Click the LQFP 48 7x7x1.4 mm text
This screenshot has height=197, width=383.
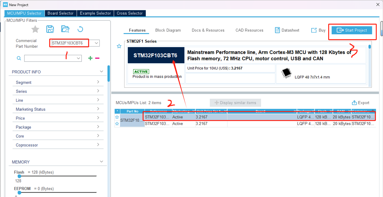(312, 77)
